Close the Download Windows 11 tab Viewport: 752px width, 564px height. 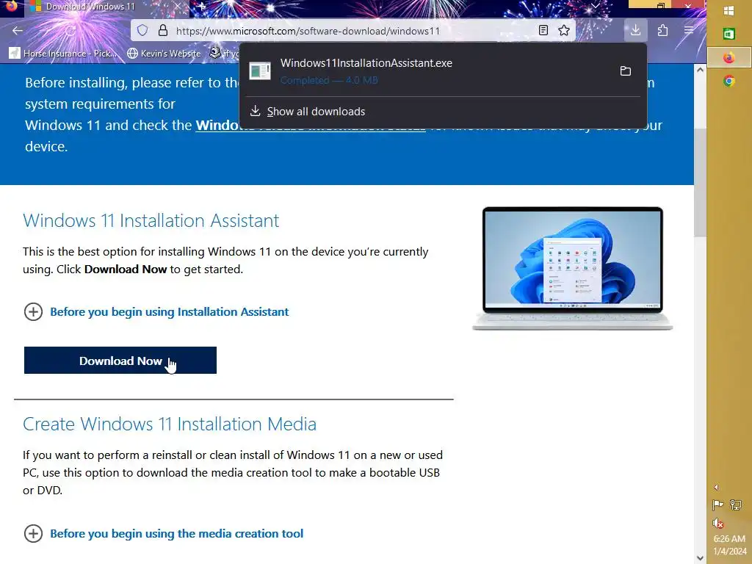177,7
